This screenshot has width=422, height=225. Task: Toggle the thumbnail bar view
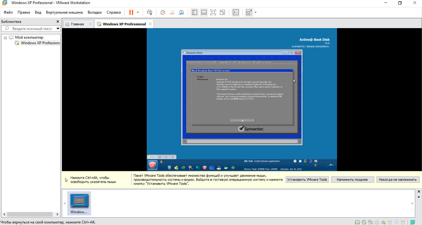(x=204, y=12)
